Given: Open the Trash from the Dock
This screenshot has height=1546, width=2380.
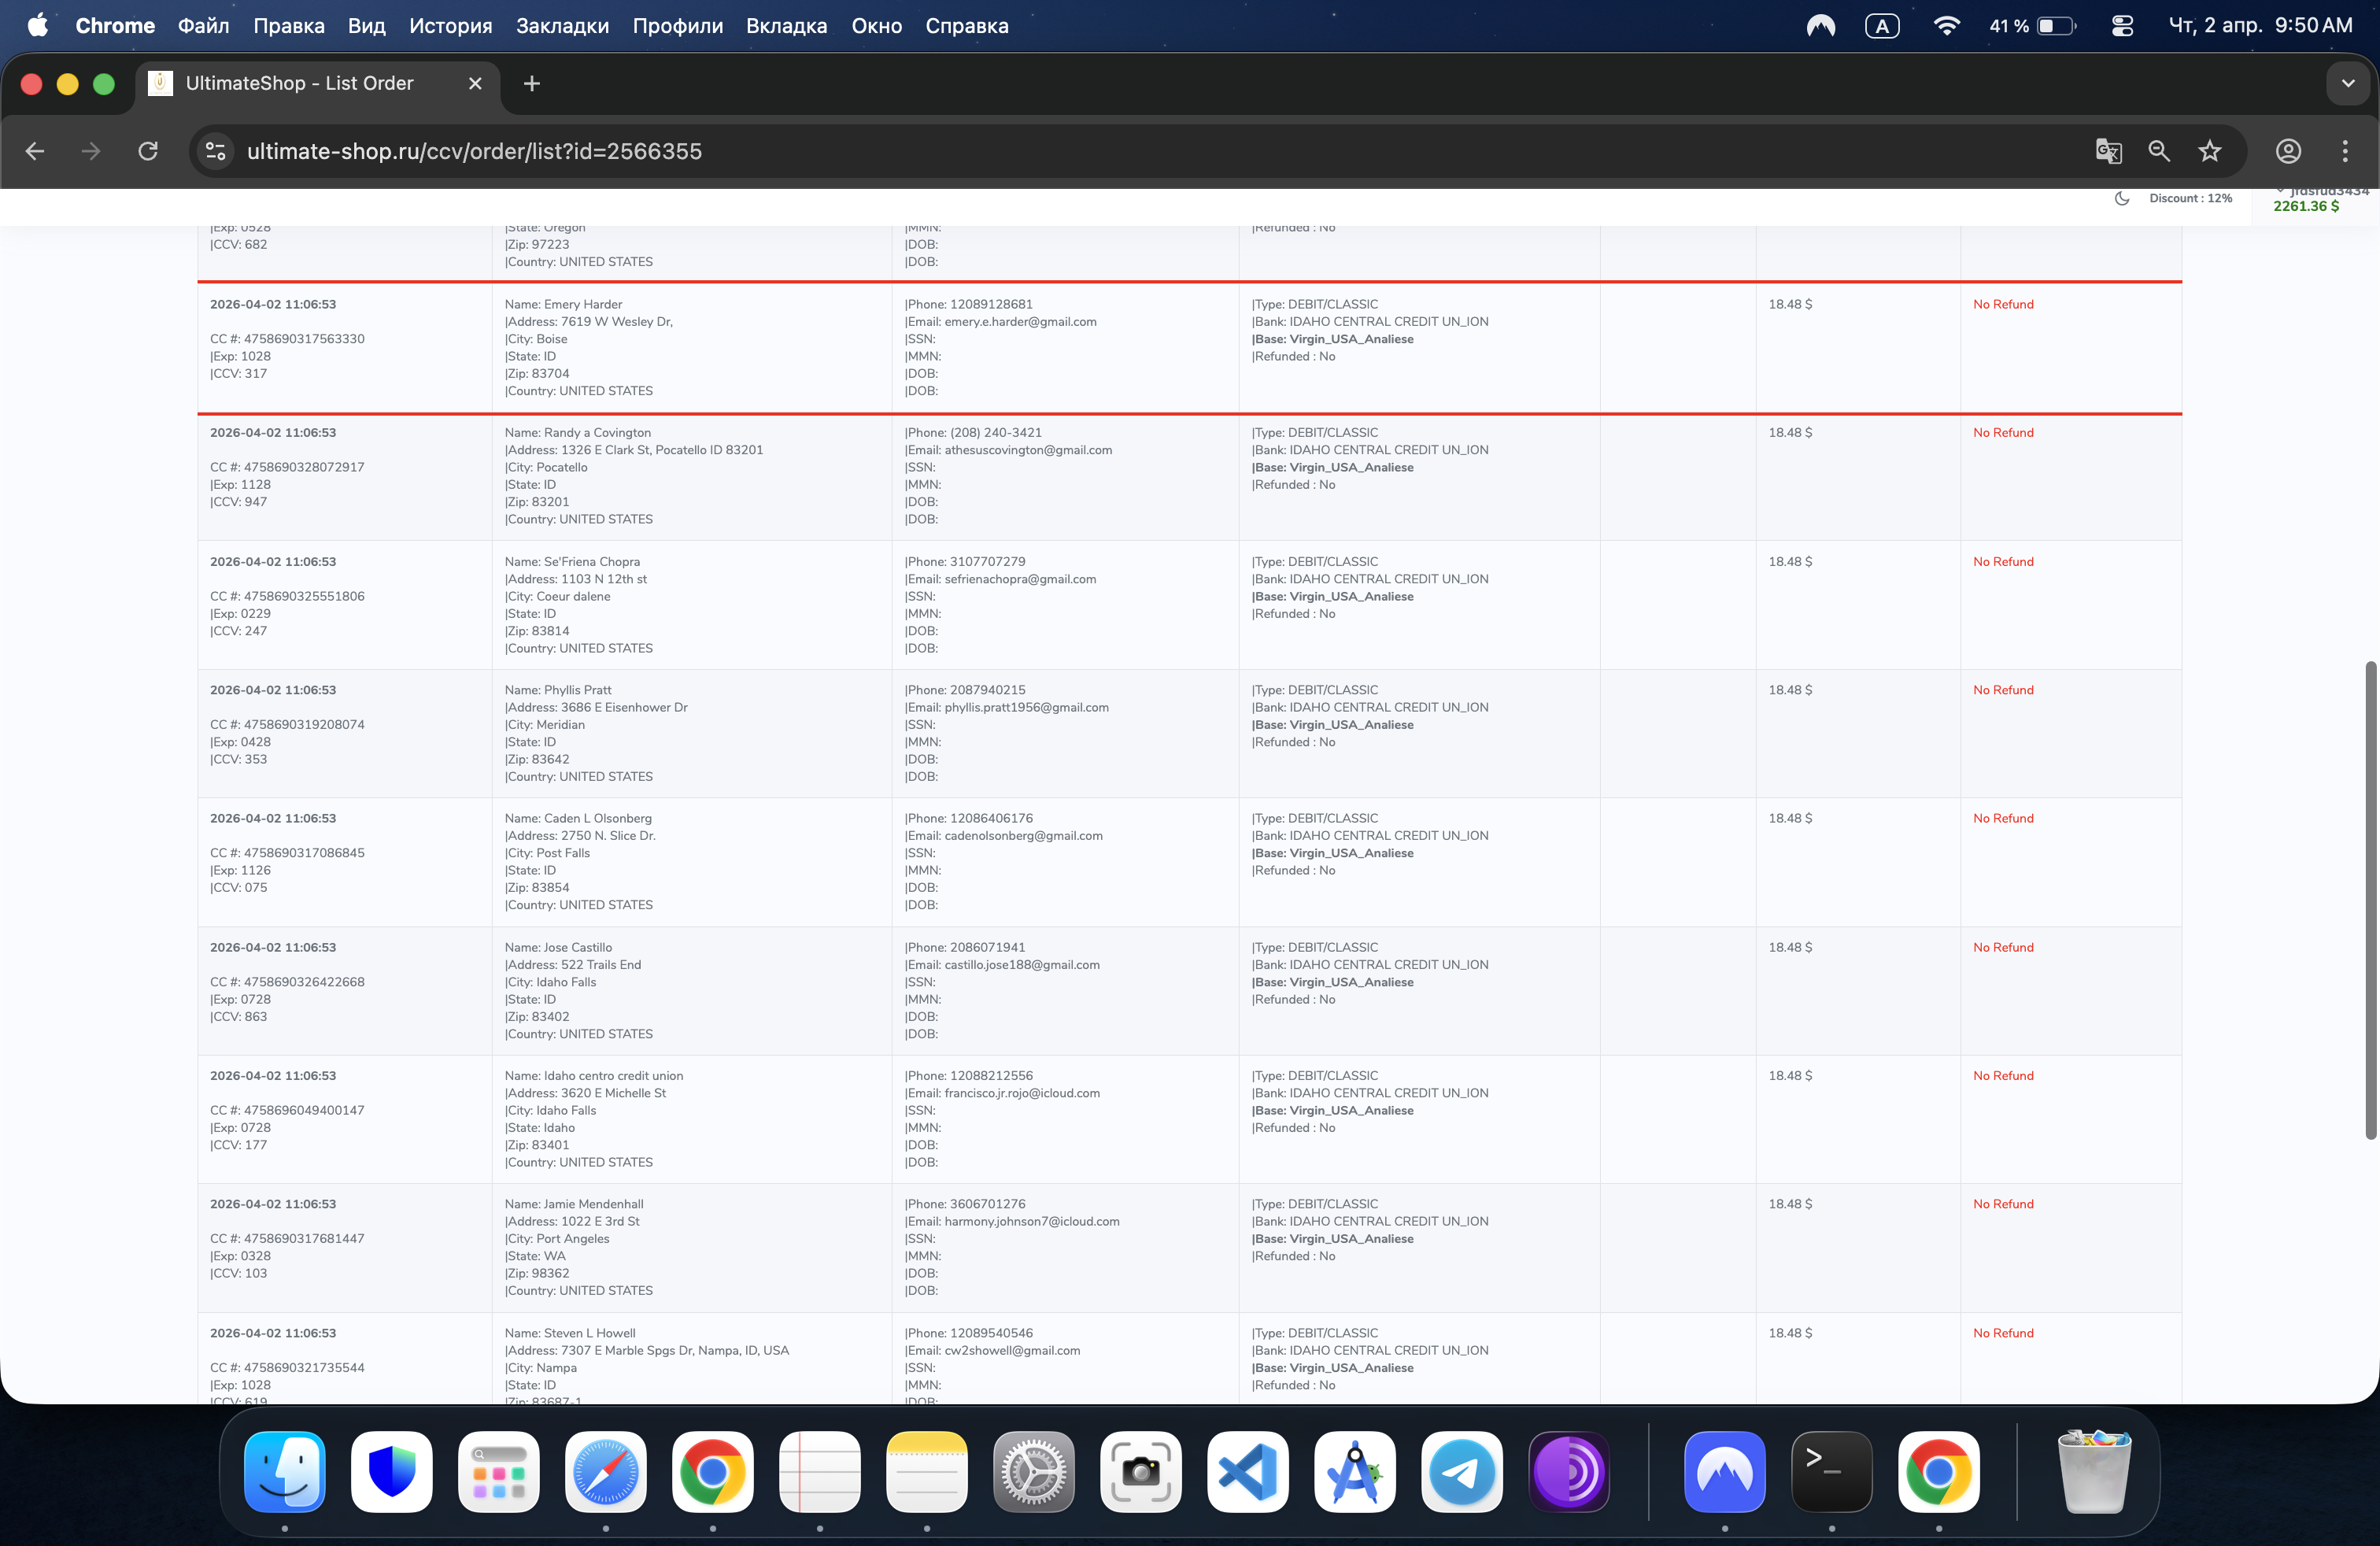Looking at the screenshot, I should pyautogui.click(x=2094, y=1471).
